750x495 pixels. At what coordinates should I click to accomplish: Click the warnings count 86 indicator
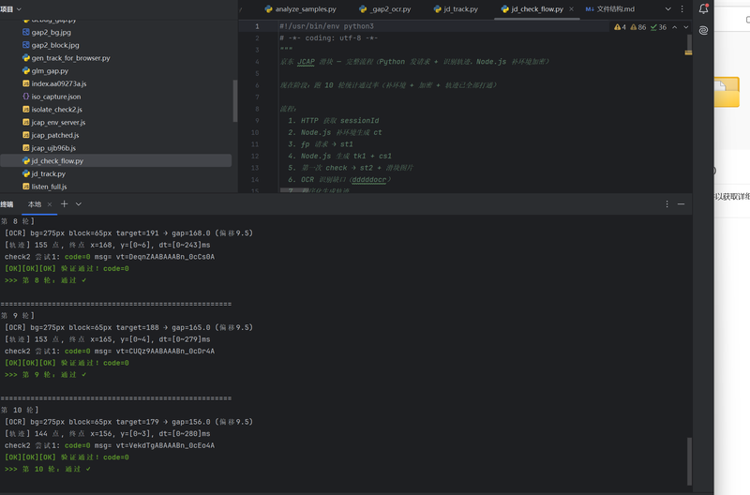point(638,27)
